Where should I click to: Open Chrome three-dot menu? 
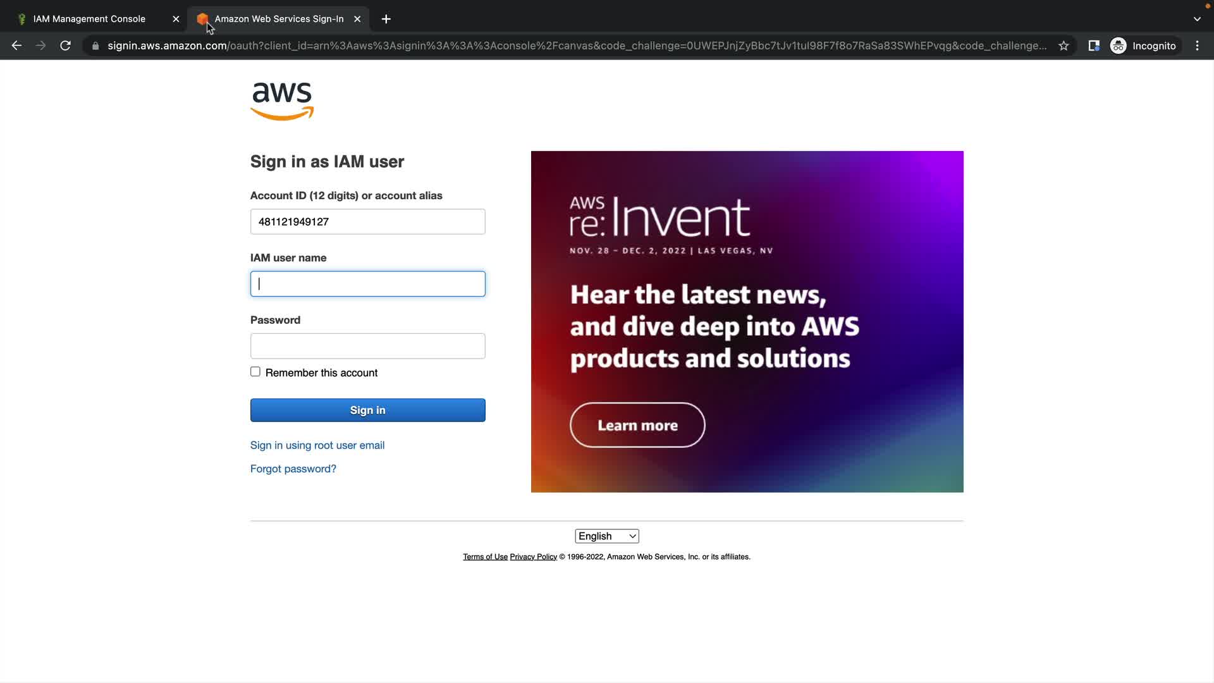(x=1197, y=46)
